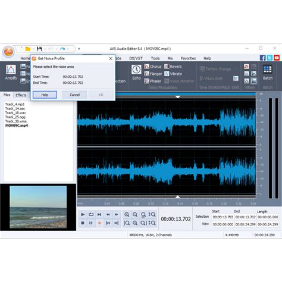Click the fast forward button

[116, 214]
